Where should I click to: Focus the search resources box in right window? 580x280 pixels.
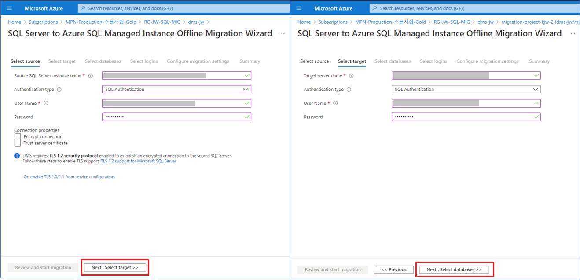(474, 8)
